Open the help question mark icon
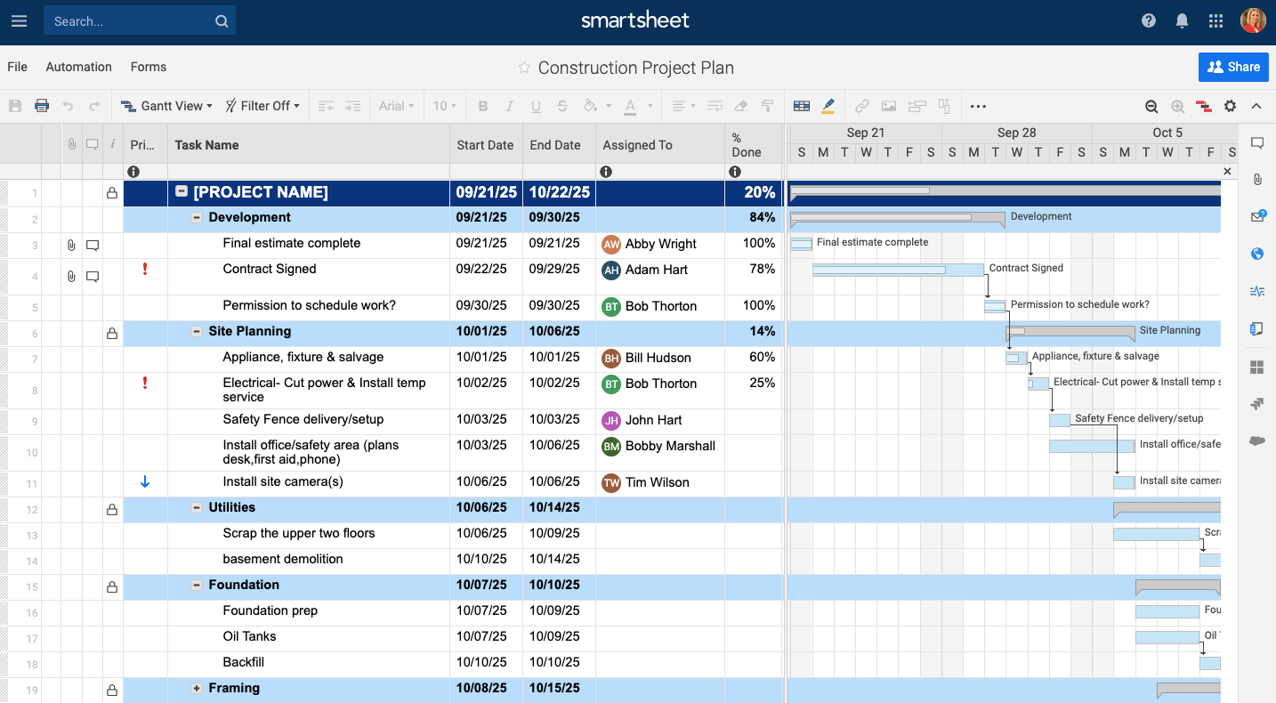This screenshot has height=703, width=1276. 1149,21
